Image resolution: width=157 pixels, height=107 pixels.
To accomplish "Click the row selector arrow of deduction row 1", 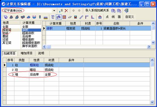I will pos(5,65).
